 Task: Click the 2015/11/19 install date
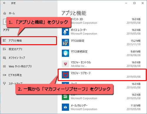coord(133,44)
